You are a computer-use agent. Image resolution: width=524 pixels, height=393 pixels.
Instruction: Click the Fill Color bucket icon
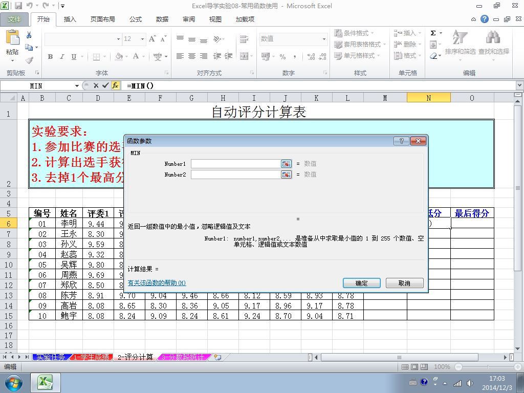[x=119, y=56]
